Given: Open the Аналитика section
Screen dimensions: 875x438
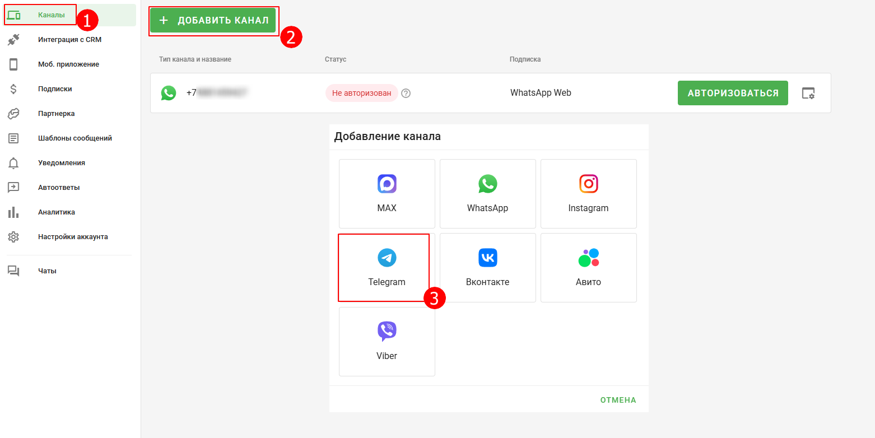Looking at the screenshot, I should pyautogui.click(x=56, y=212).
